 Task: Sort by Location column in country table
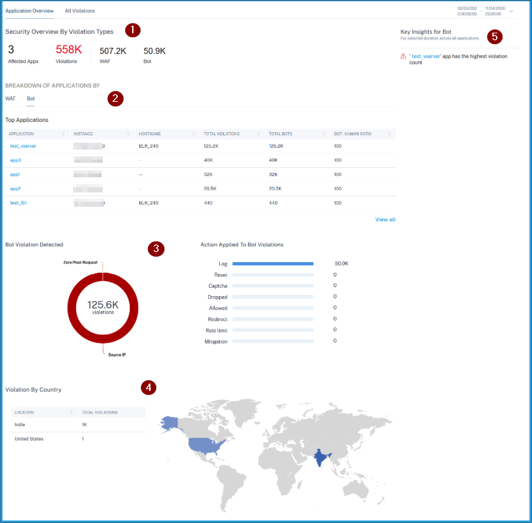click(44, 412)
